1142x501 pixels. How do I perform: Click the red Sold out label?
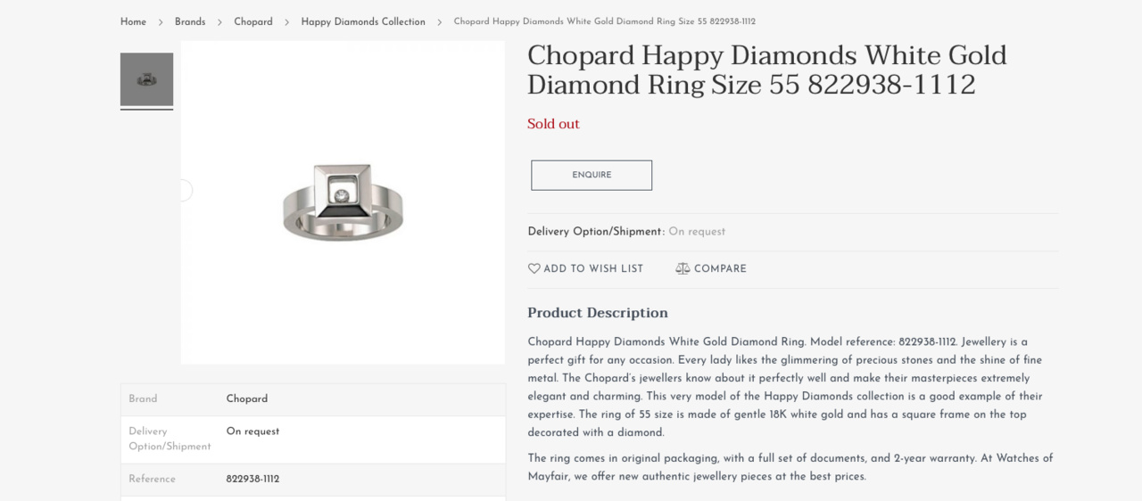pyautogui.click(x=553, y=124)
